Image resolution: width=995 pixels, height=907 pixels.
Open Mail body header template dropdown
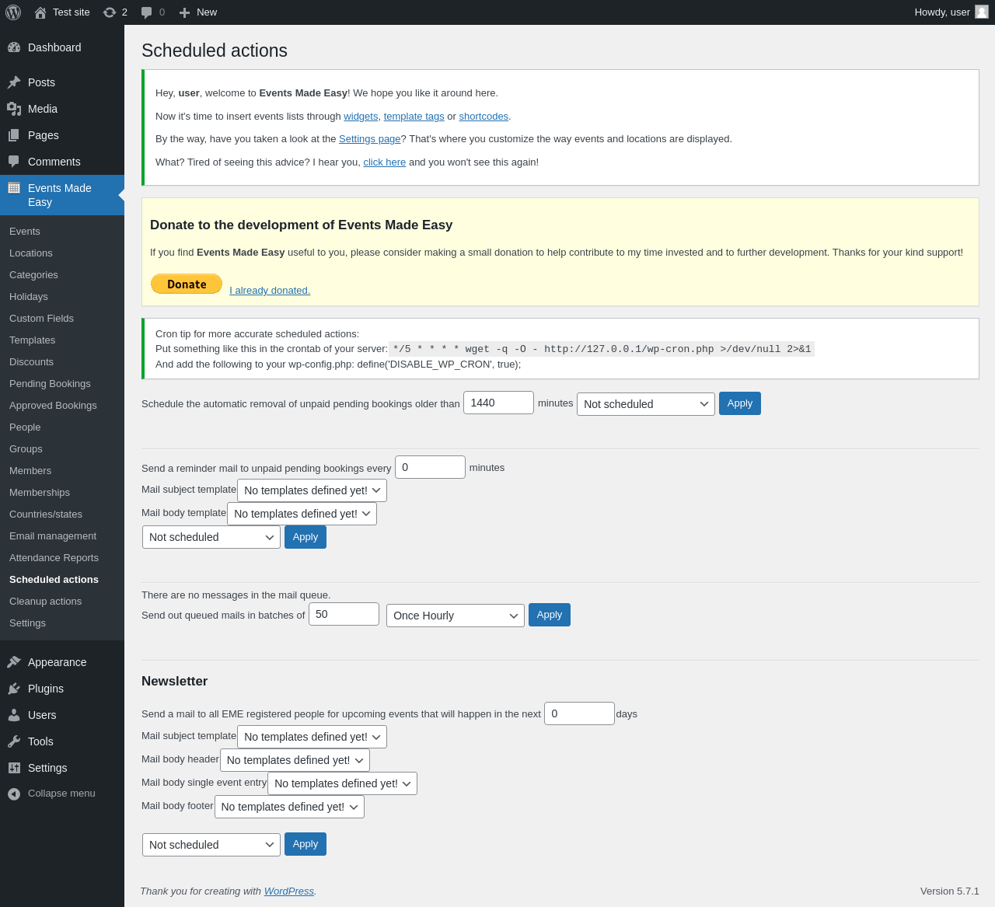(295, 760)
